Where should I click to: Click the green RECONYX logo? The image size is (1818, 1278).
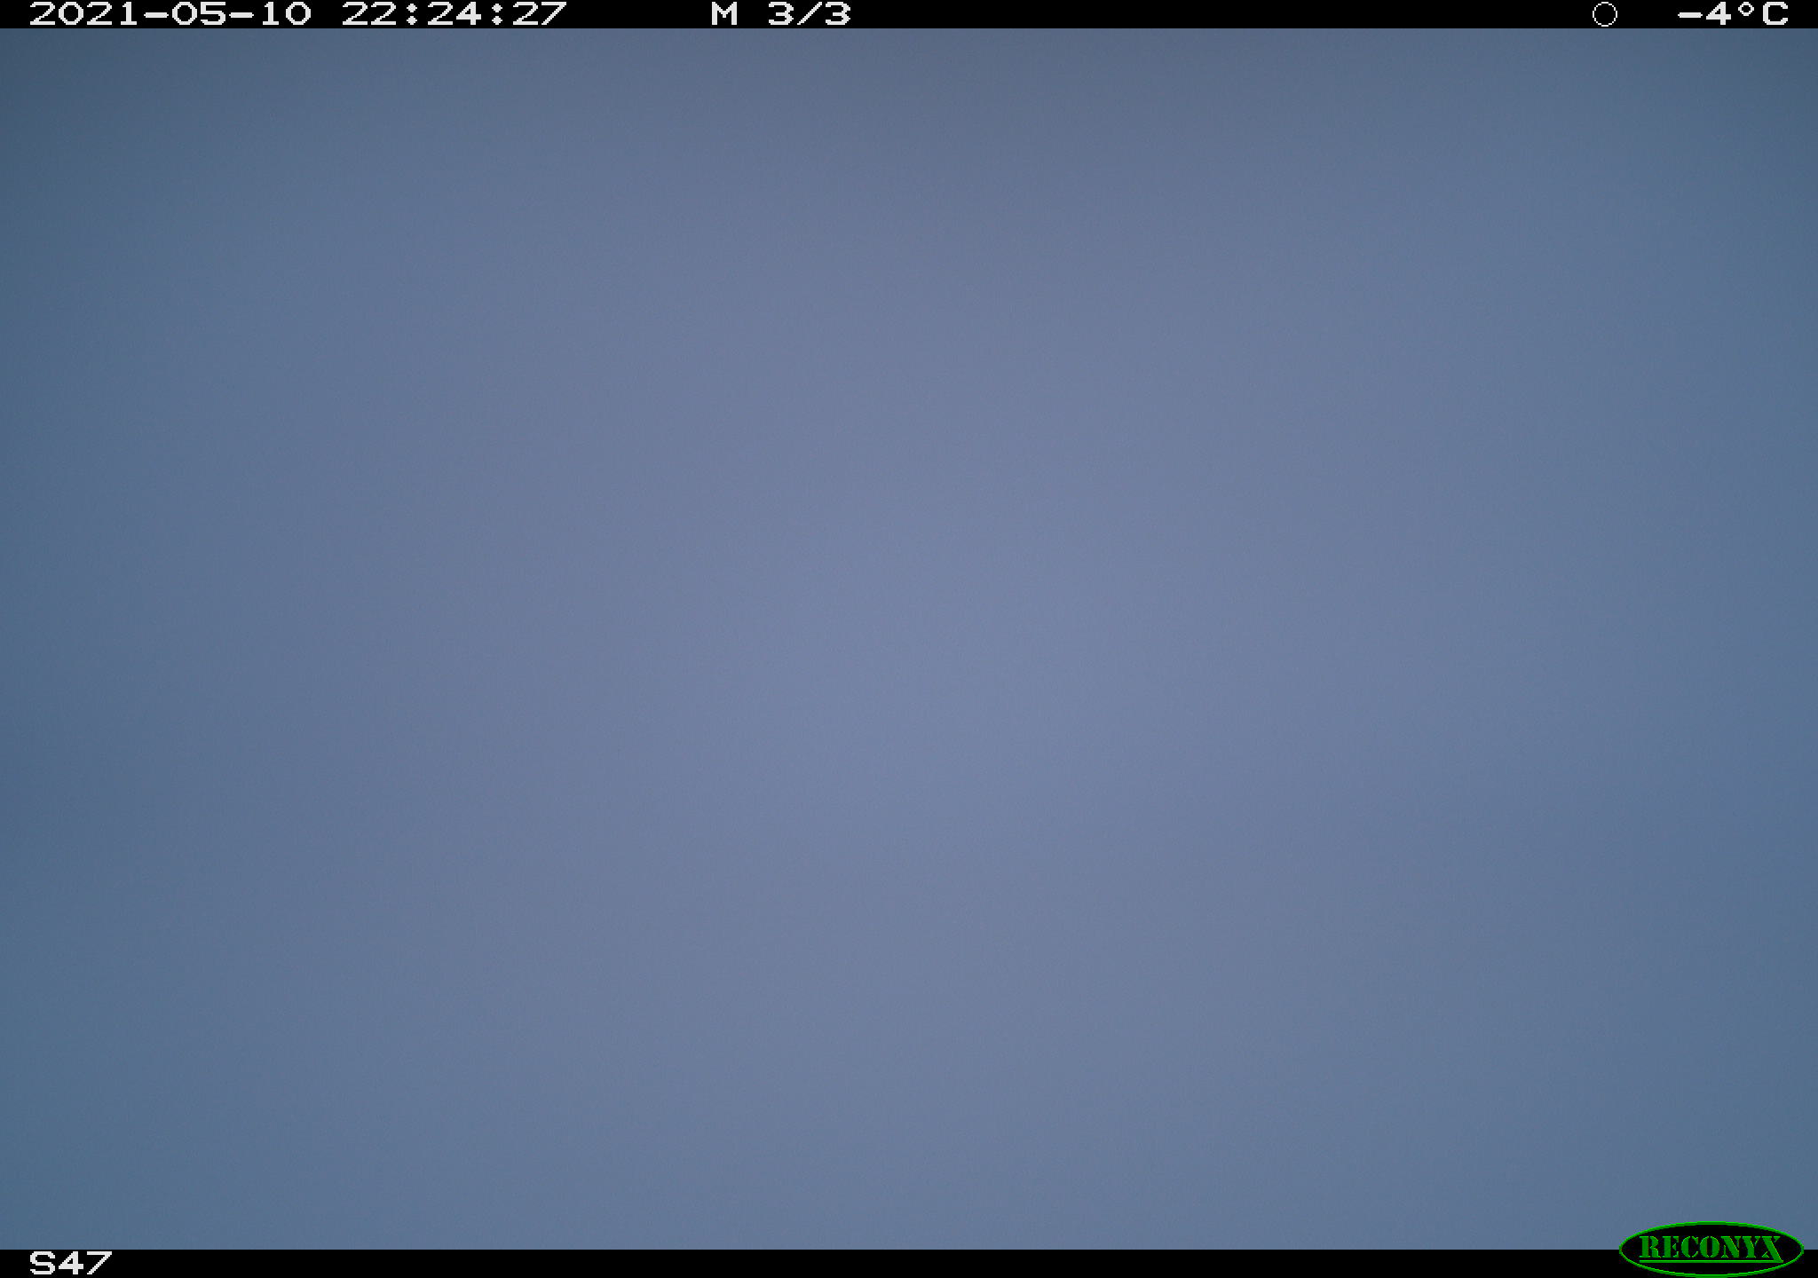pyautogui.click(x=1711, y=1249)
